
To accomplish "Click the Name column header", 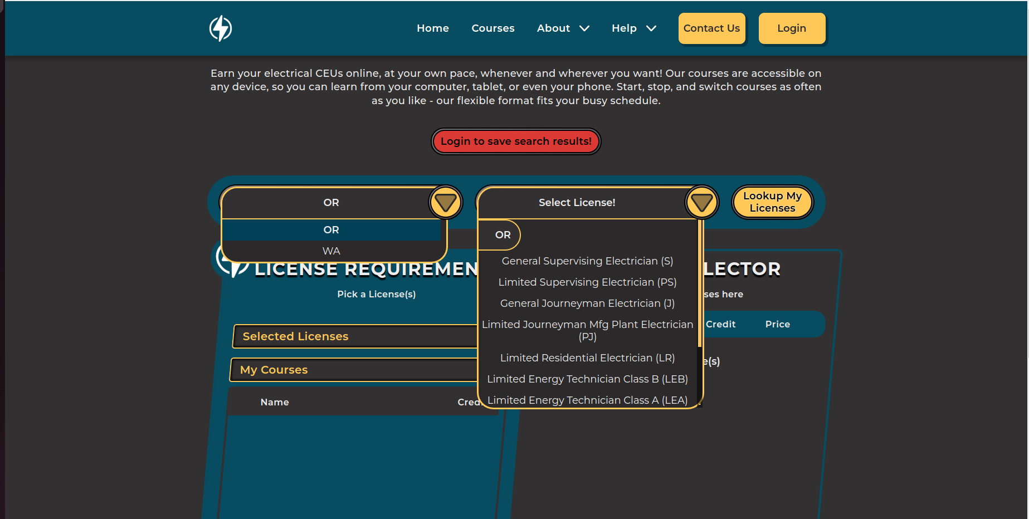I will coord(275,402).
